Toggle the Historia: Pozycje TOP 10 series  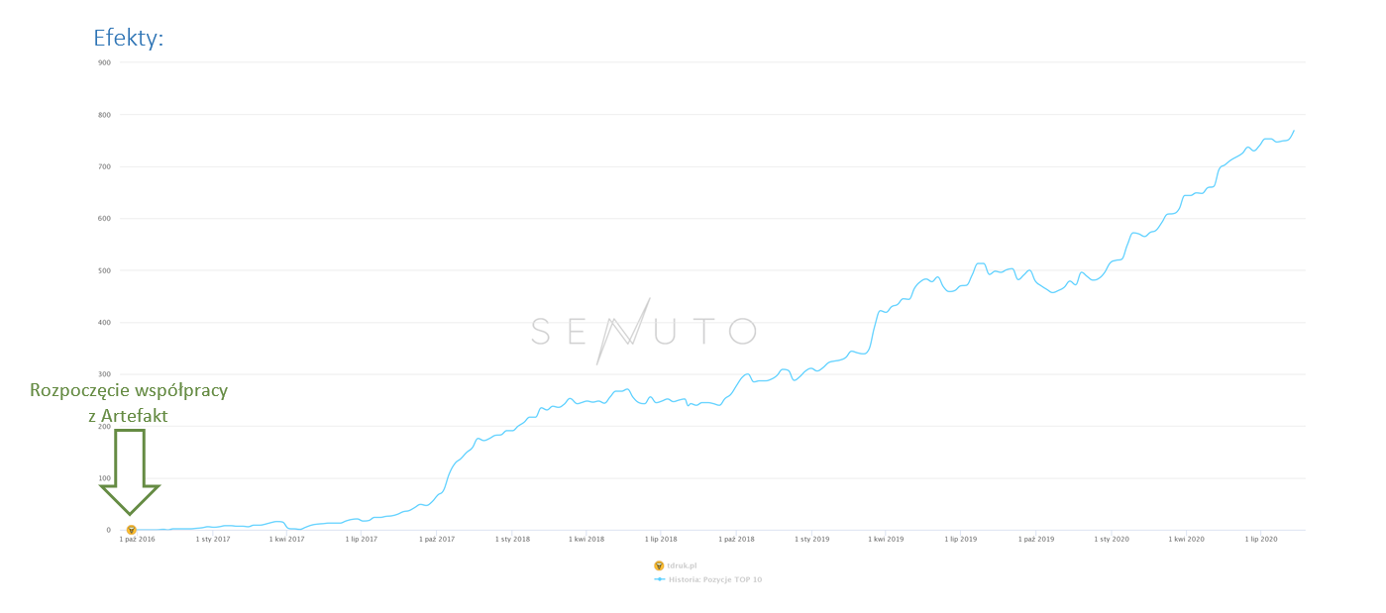point(715,579)
